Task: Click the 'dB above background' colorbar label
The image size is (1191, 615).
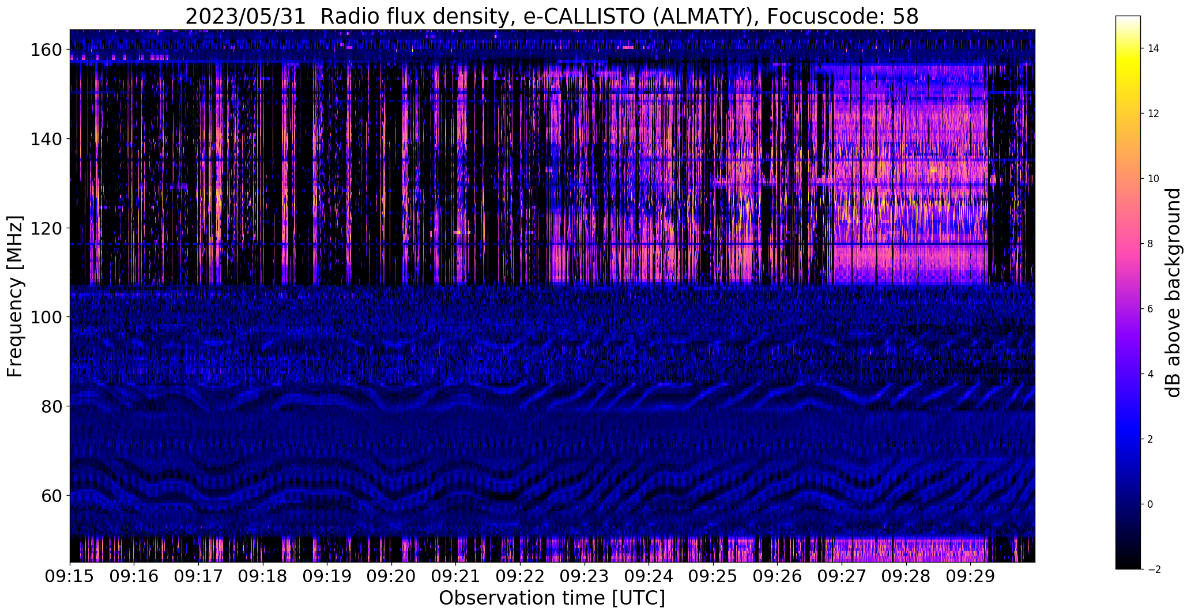Action: [x=1173, y=293]
